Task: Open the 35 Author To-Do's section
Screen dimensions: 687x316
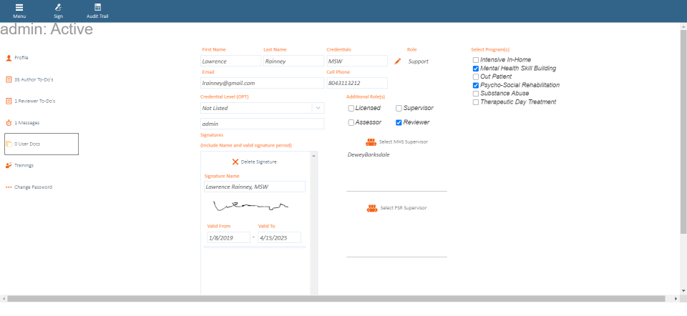Action: coord(34,79)
